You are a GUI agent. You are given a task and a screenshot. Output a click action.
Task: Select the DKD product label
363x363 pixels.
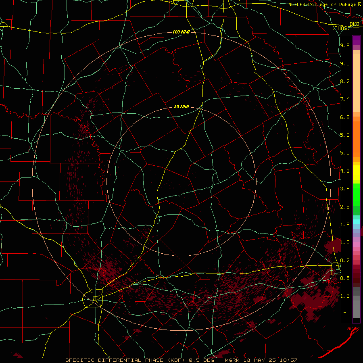coord(355,24)
